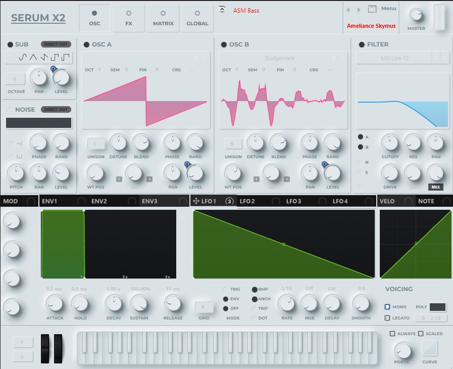Enable the LEGATO checkbox
Viewport: 453px width, 369px height.
[x=387, y=318]
